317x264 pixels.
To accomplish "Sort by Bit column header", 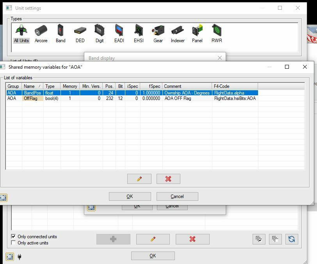I will 120,86.
